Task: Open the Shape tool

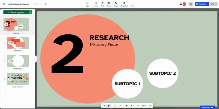Action: 116,4
